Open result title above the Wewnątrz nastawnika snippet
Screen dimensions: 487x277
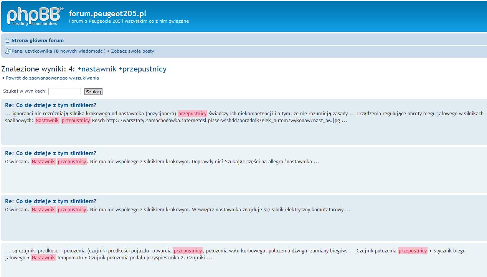[51, 201]
